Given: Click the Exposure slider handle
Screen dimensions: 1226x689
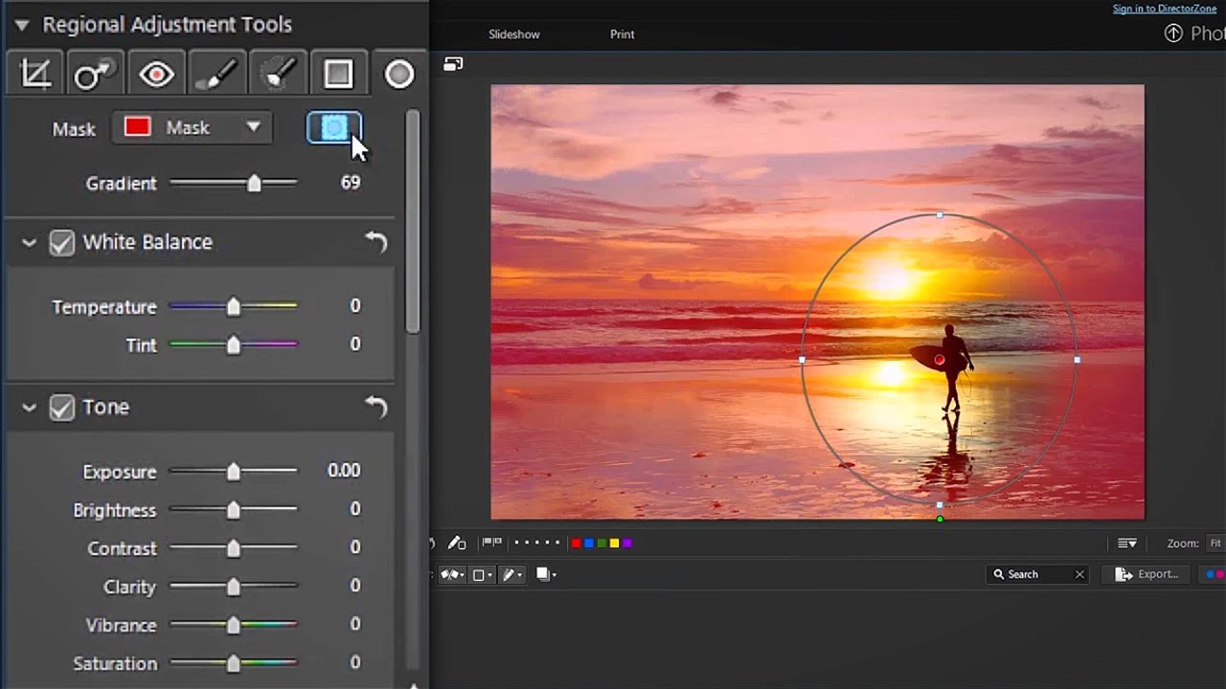Looking at the screenshot, I should point(233,471).
